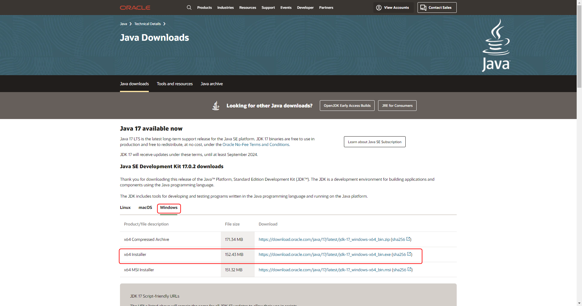The width and height of the screenshot is (582, 306).
Task: Click the large Java logo in banner
Action: pyautogui.click(x=496, y=45)
